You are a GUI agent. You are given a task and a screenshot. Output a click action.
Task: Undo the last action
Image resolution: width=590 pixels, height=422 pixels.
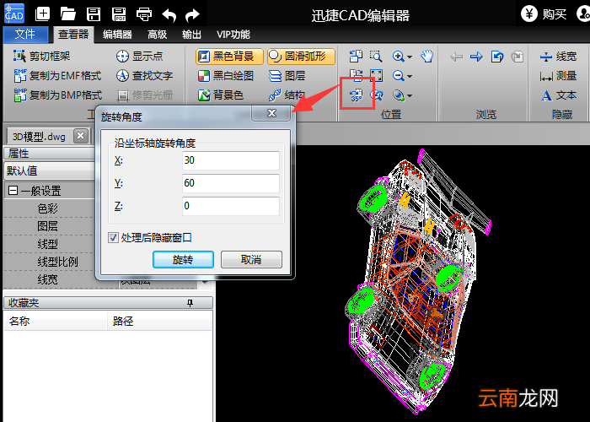coord(169,15)
